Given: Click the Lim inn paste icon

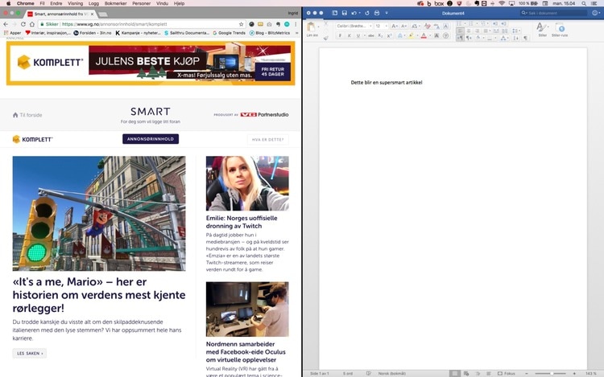Looking at the screenshot, I should point(312,29).
